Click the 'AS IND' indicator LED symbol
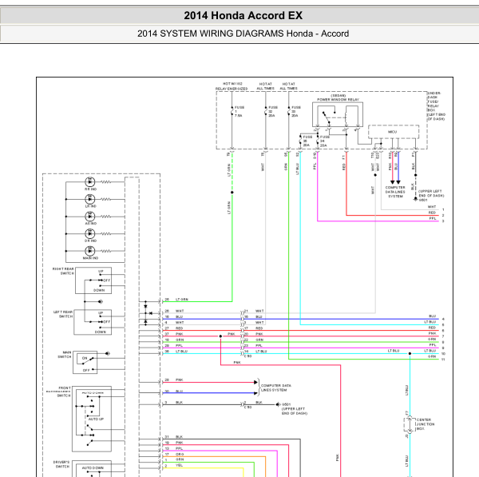Image resolution: width=479 pixels, height=477 pixels. click(x=89, y=217)
